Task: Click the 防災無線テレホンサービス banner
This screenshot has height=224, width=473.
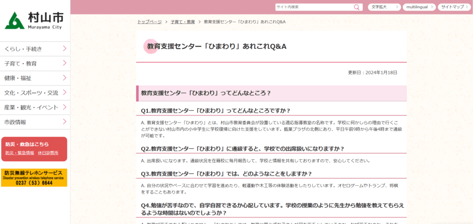Action: click(x=34, y=177)
